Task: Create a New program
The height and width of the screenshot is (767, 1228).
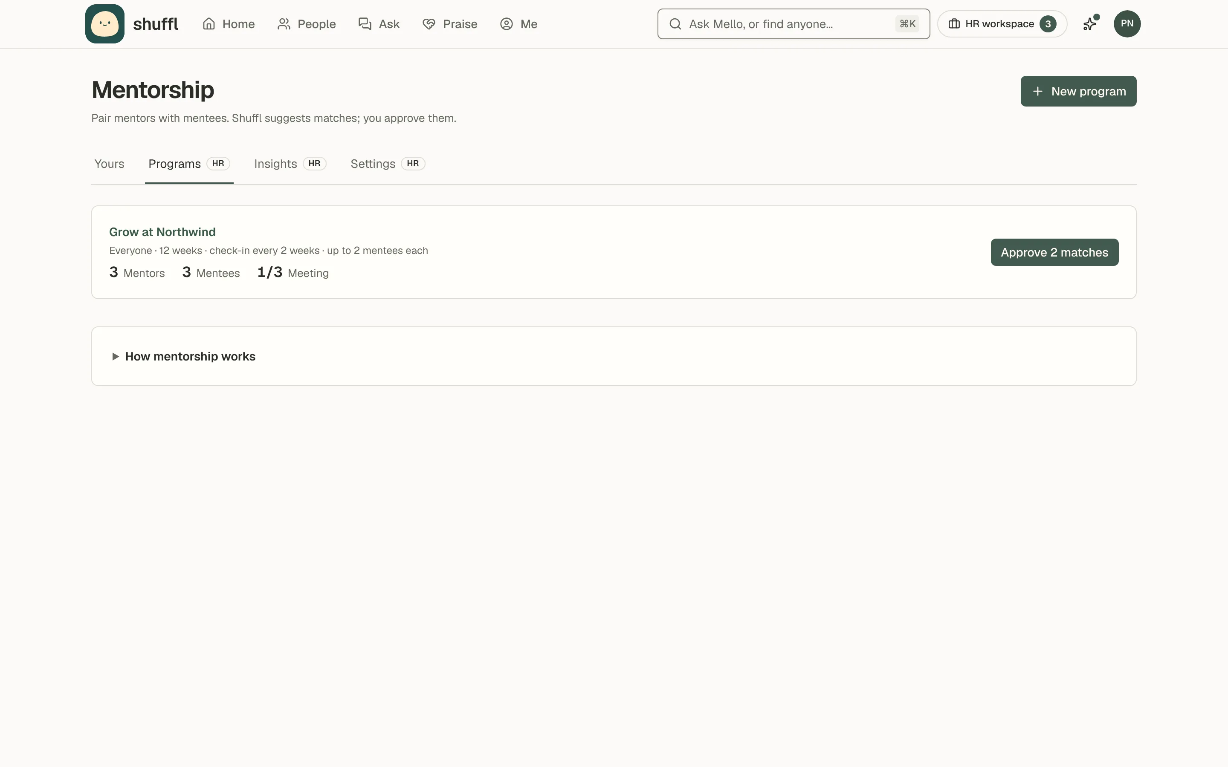Action: click(x=1078, y=91)
